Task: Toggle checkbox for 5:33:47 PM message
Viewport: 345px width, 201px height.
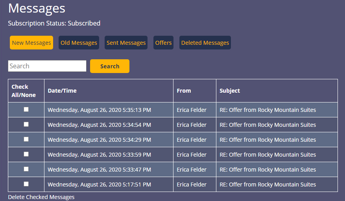Action: (26, 169)
